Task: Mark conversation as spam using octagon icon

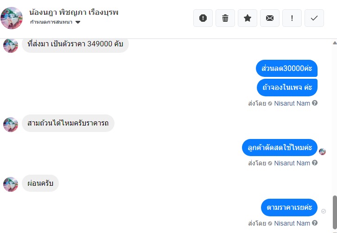Action: tap(203, 18)
